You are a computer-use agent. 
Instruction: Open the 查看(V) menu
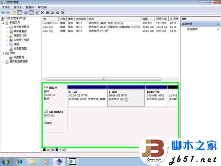point(30,7)
